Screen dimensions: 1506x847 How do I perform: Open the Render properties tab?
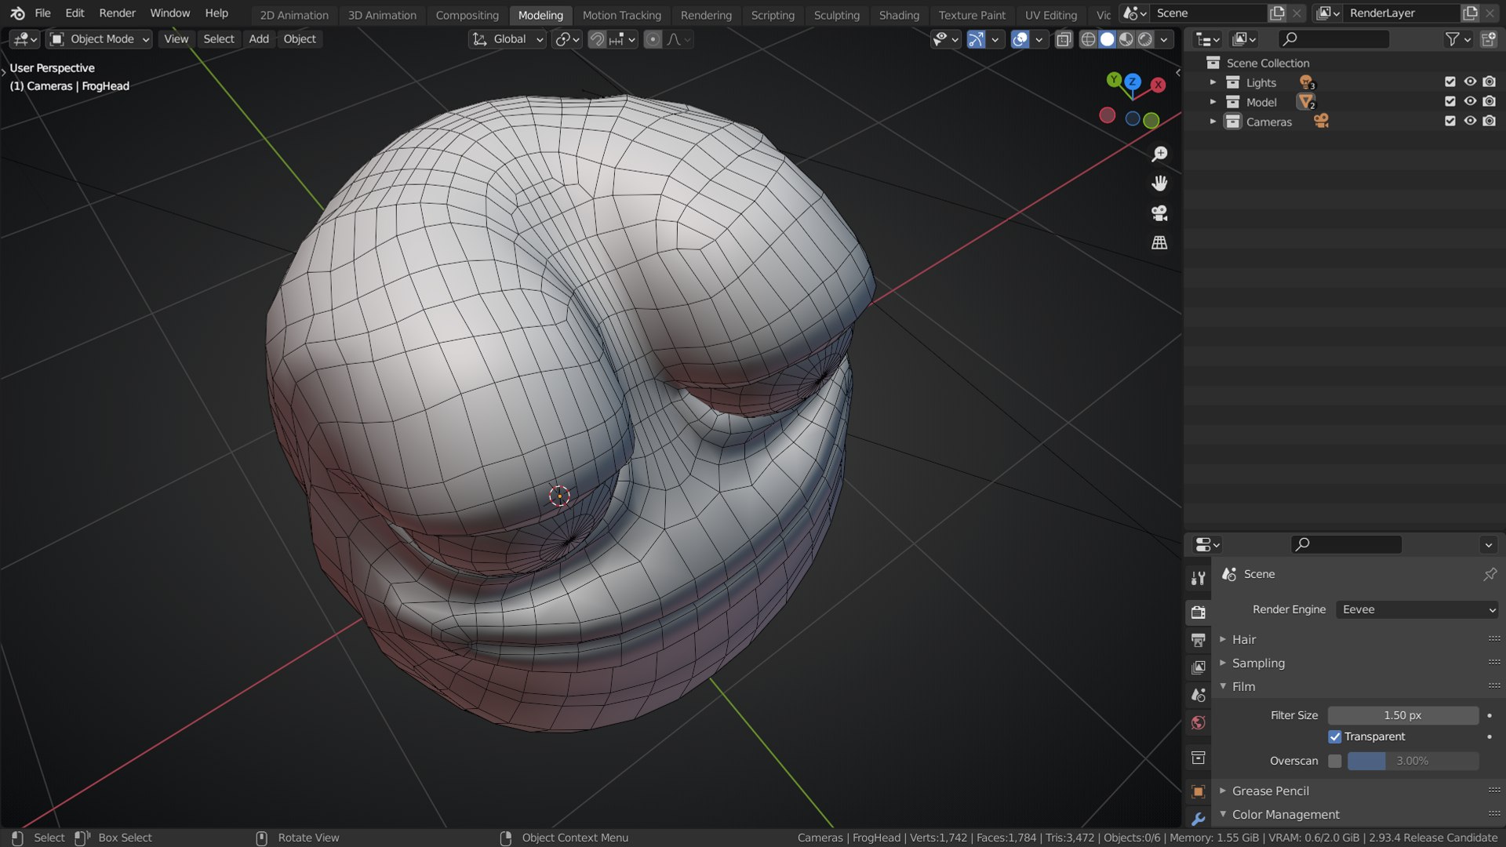coord(1198,612)
